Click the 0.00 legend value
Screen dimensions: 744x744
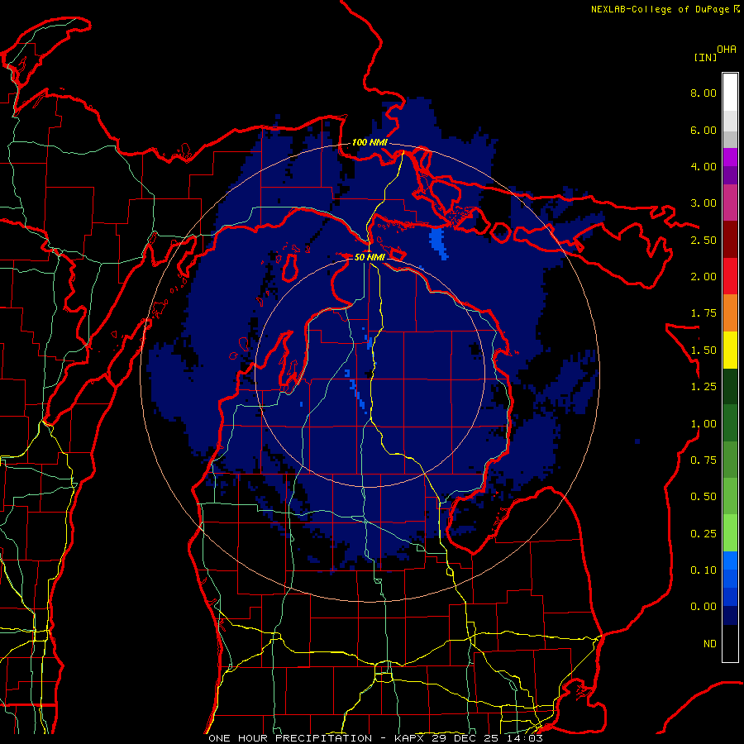[703, 607]
